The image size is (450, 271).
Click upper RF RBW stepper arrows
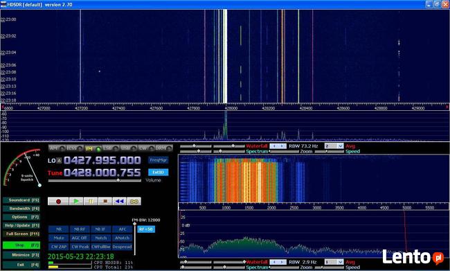[278, 146]
